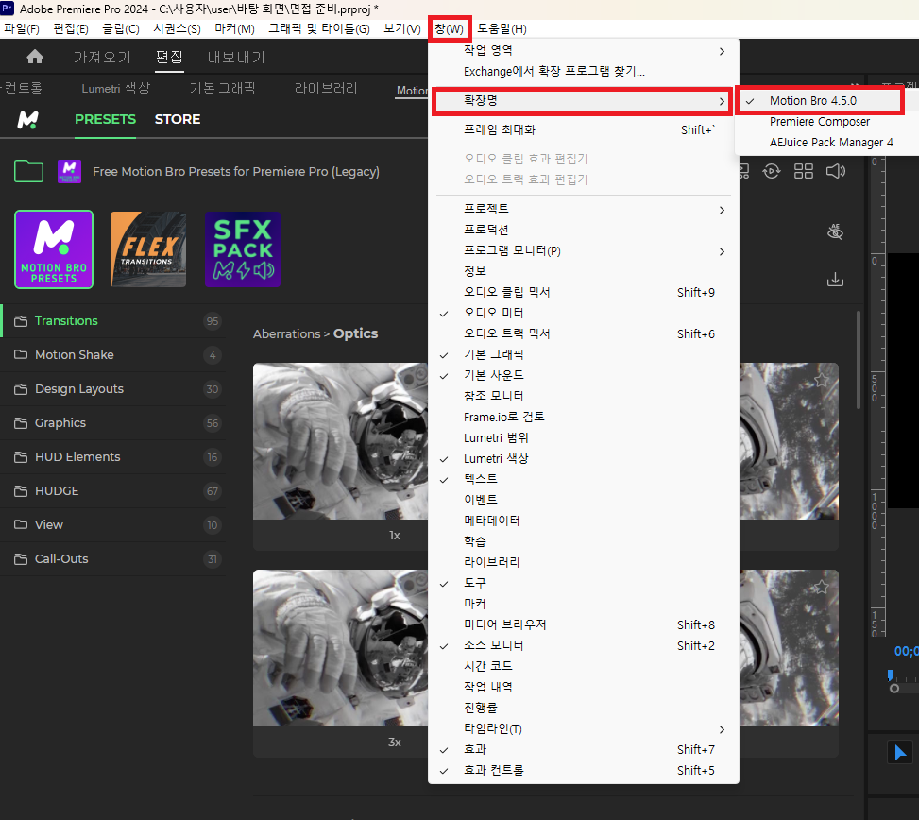Select the 1x Optics preset thumbnail

(x=341, y=441)
